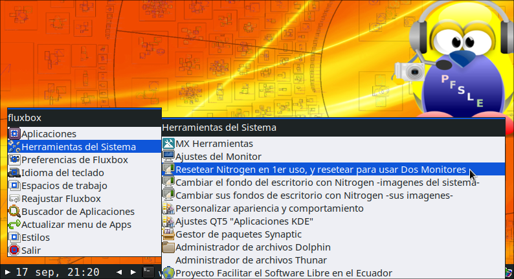Open the Aplicaciones submenu

point(85,134)
